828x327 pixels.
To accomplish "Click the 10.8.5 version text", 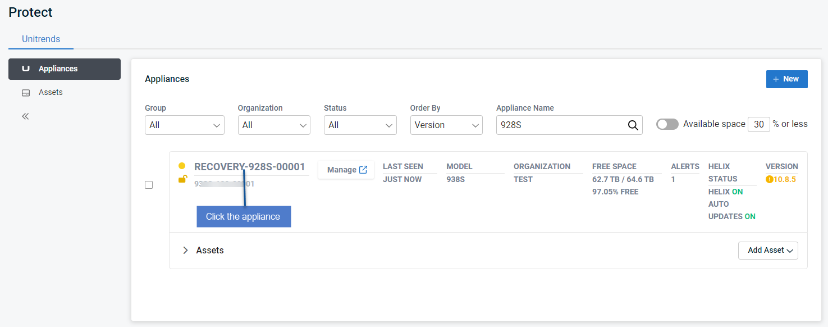I will 785,179.
